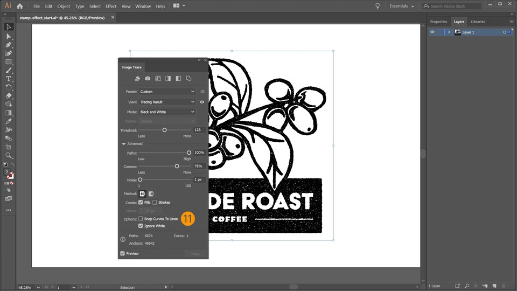Select the Shape Builder tool
The height and width of the screenshot is (291, 517).
(9, 104)
